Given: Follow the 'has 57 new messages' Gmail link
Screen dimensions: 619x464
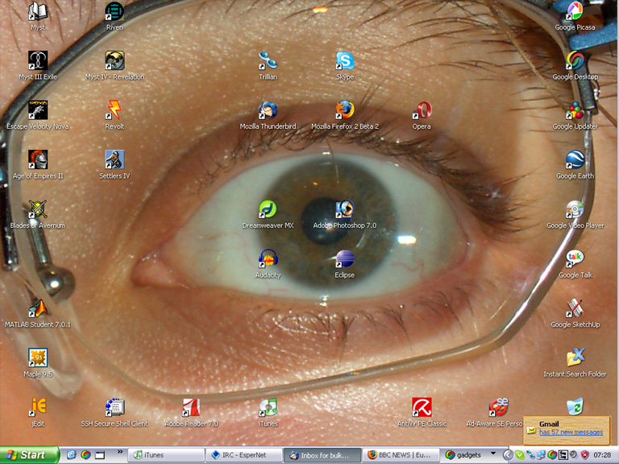Looking at the screenshot, I should [571, 432].
